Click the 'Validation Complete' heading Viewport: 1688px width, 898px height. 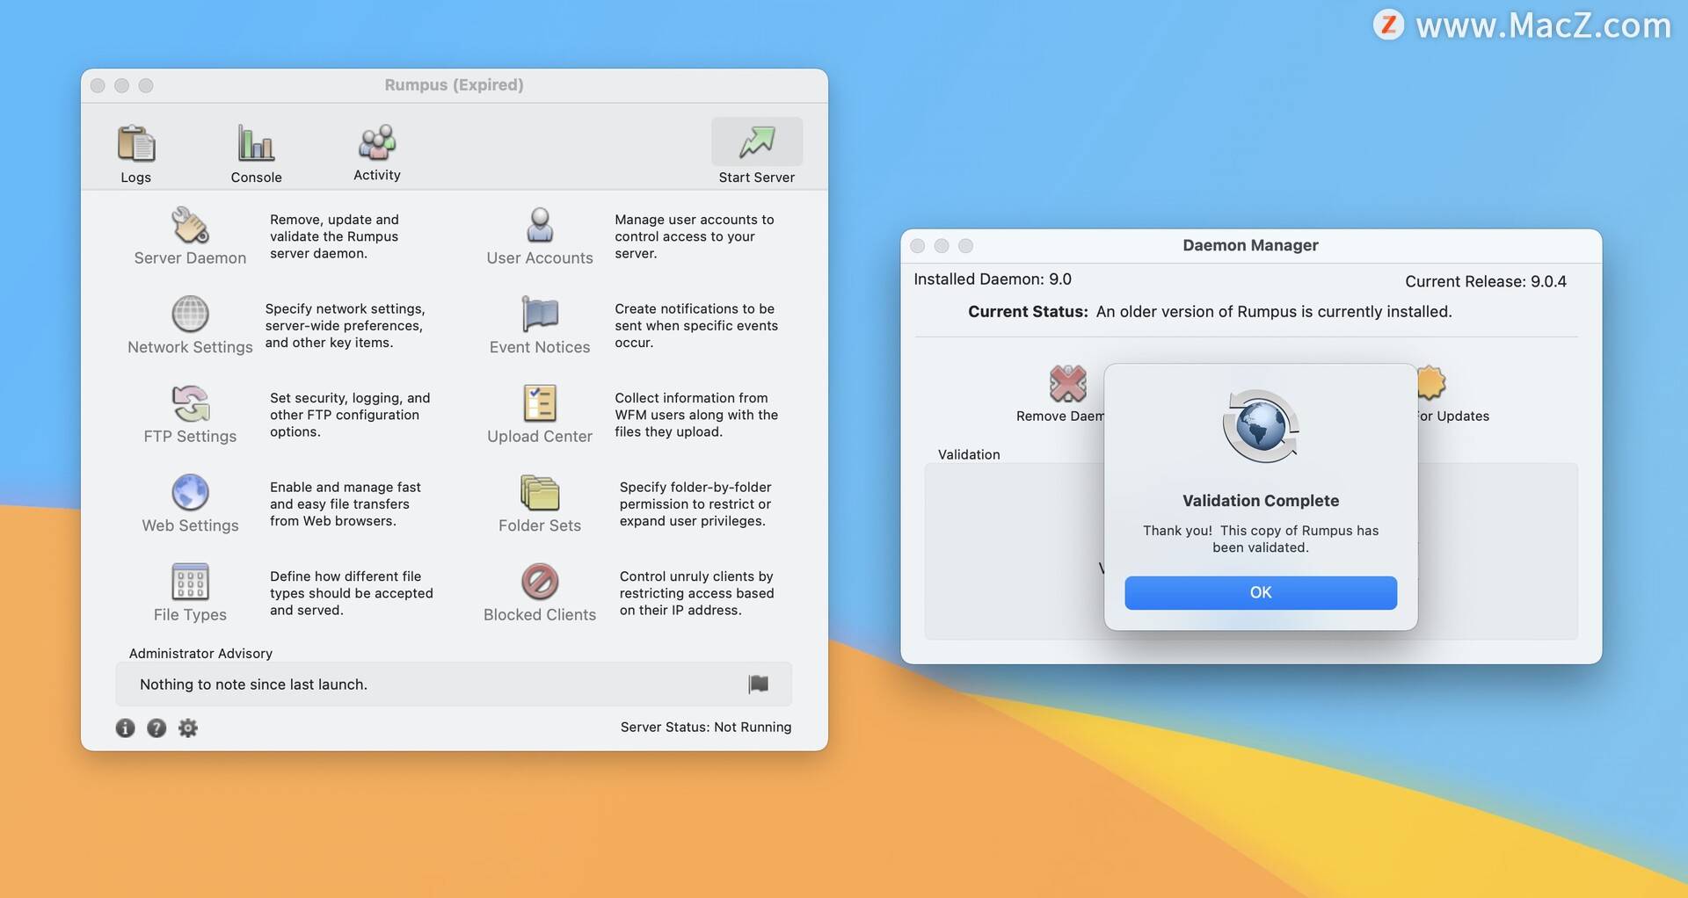[x=1261, y=501]
